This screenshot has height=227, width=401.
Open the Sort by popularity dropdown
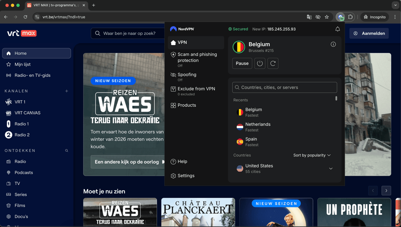point(312,155)
